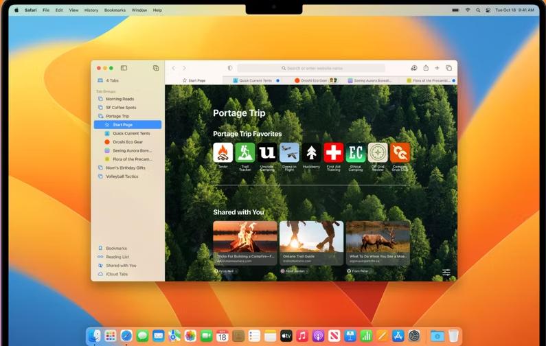Open iCloud Tabs in the sidebar
Image resolution: width=546 pixels, height=346 pixels.
pyautogui.click(x=128, y=275)
